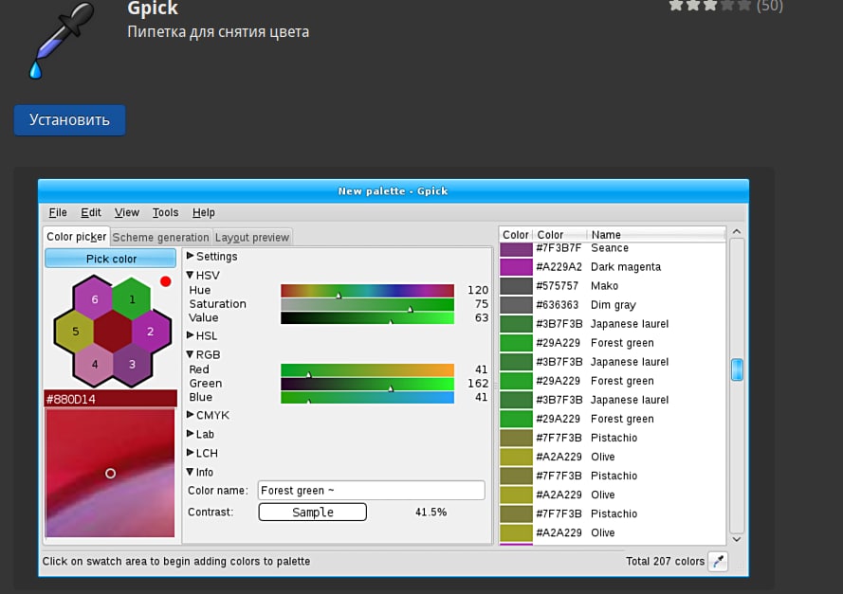Viewport: 843px width, 594px height.
Task: Open the File menu
Action: click(x=58, y=212)
